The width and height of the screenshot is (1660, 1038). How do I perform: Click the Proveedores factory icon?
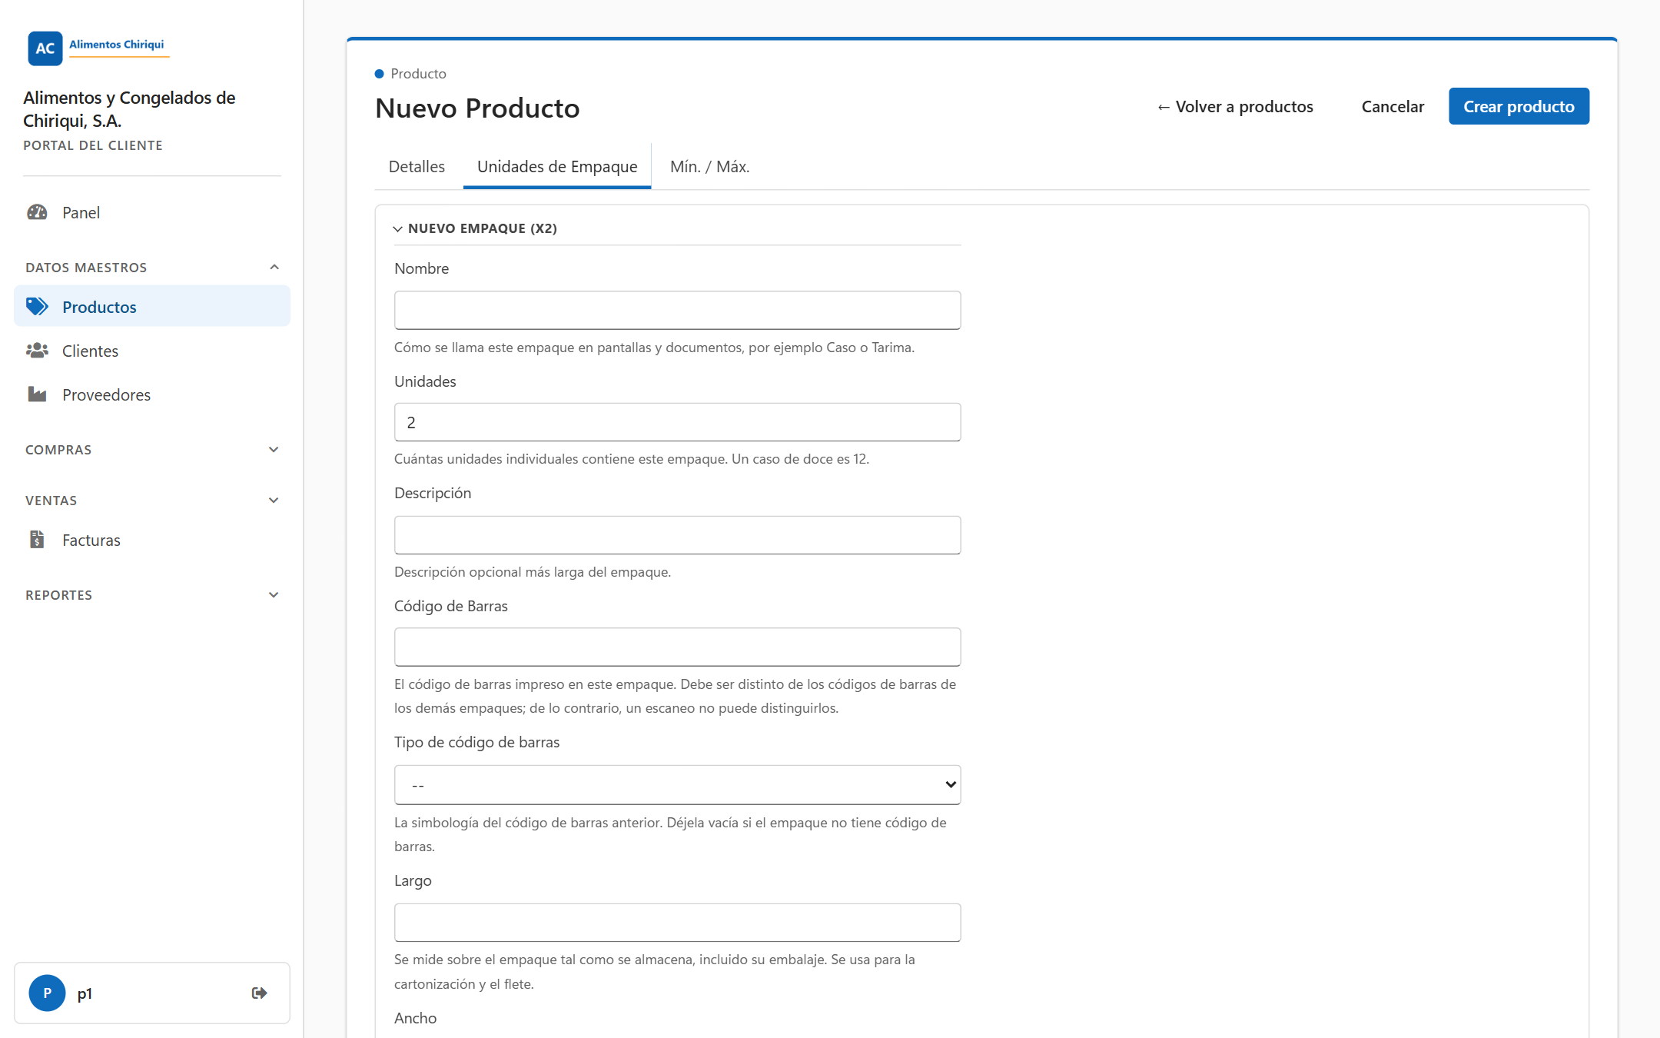(x=37, y=394)
